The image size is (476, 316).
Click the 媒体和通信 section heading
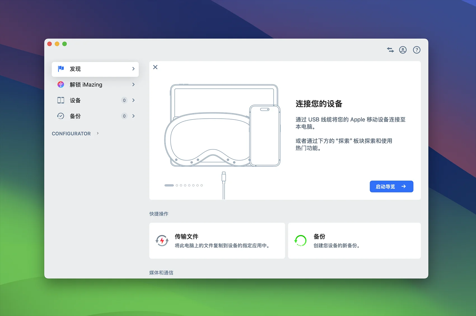(x=161, y=273)
